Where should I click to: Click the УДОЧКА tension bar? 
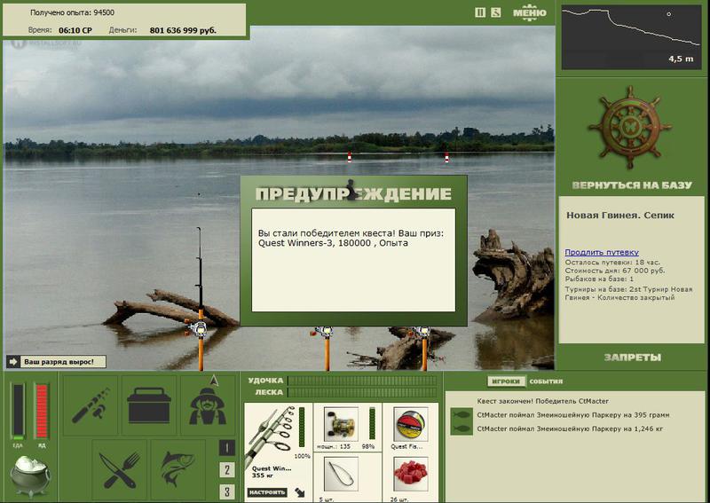pos(362,381)
